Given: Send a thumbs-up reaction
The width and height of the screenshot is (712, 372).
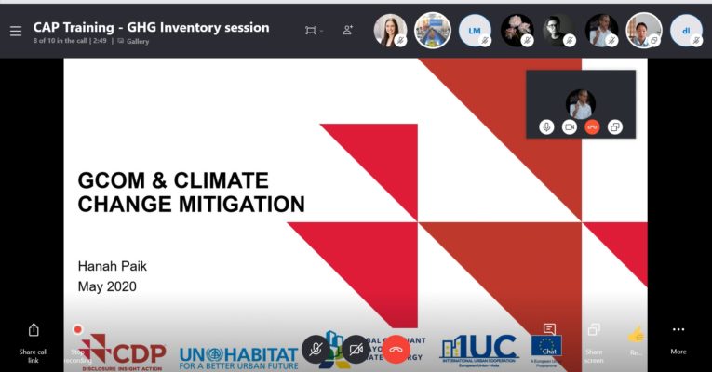Looking at the screenshot, I should (x=636, y=339).
